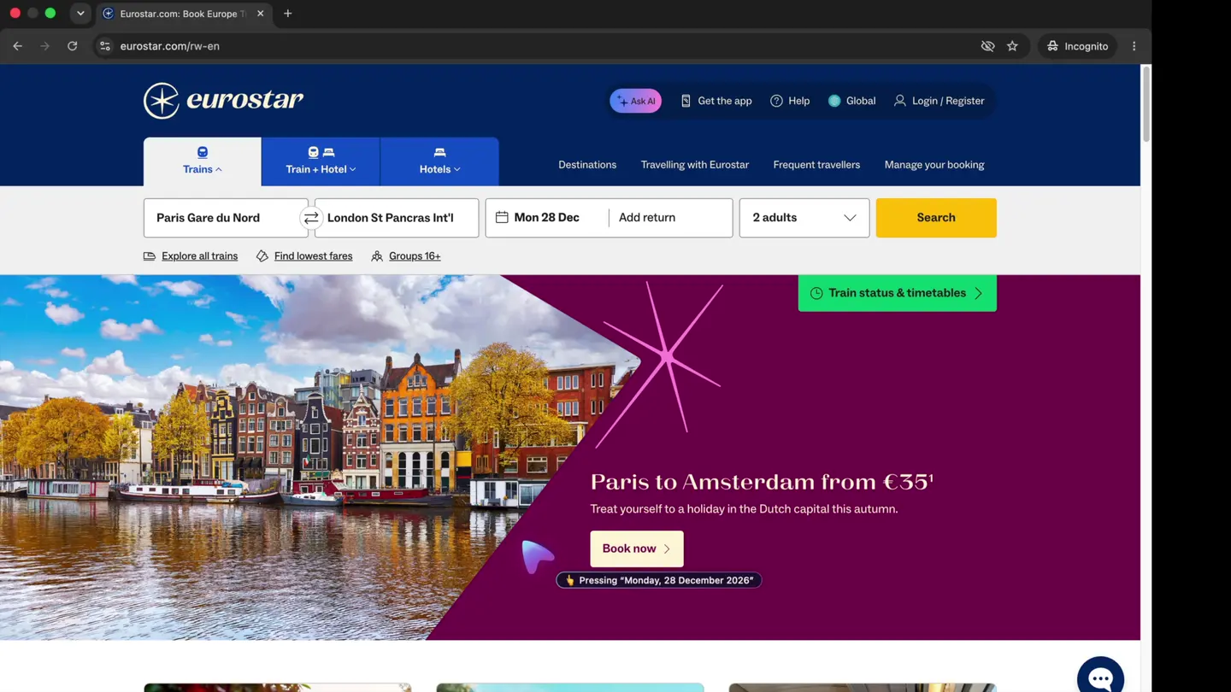Click the calendar icon in date field
Image resolution: width=1231 pixels, height=692 pixels.
point(502,218)
